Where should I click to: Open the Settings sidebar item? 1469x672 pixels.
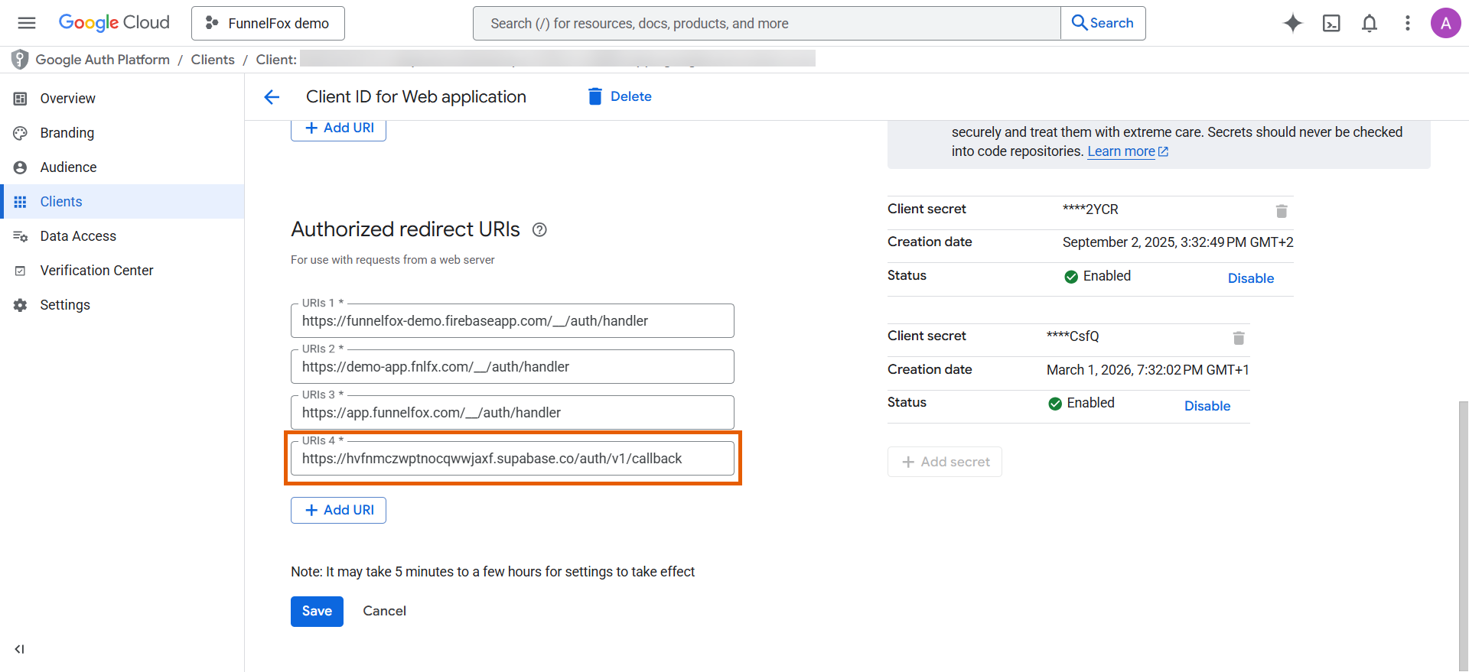(122, 304)
